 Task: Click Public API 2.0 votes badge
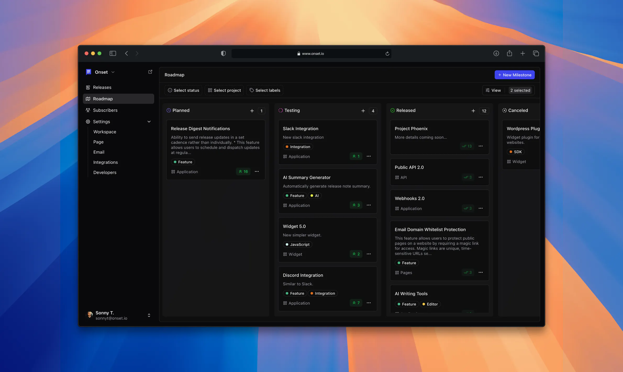(468, 177)
